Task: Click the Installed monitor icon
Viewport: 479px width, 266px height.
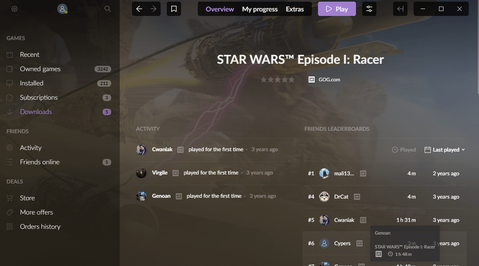Action: click(10, 83)
